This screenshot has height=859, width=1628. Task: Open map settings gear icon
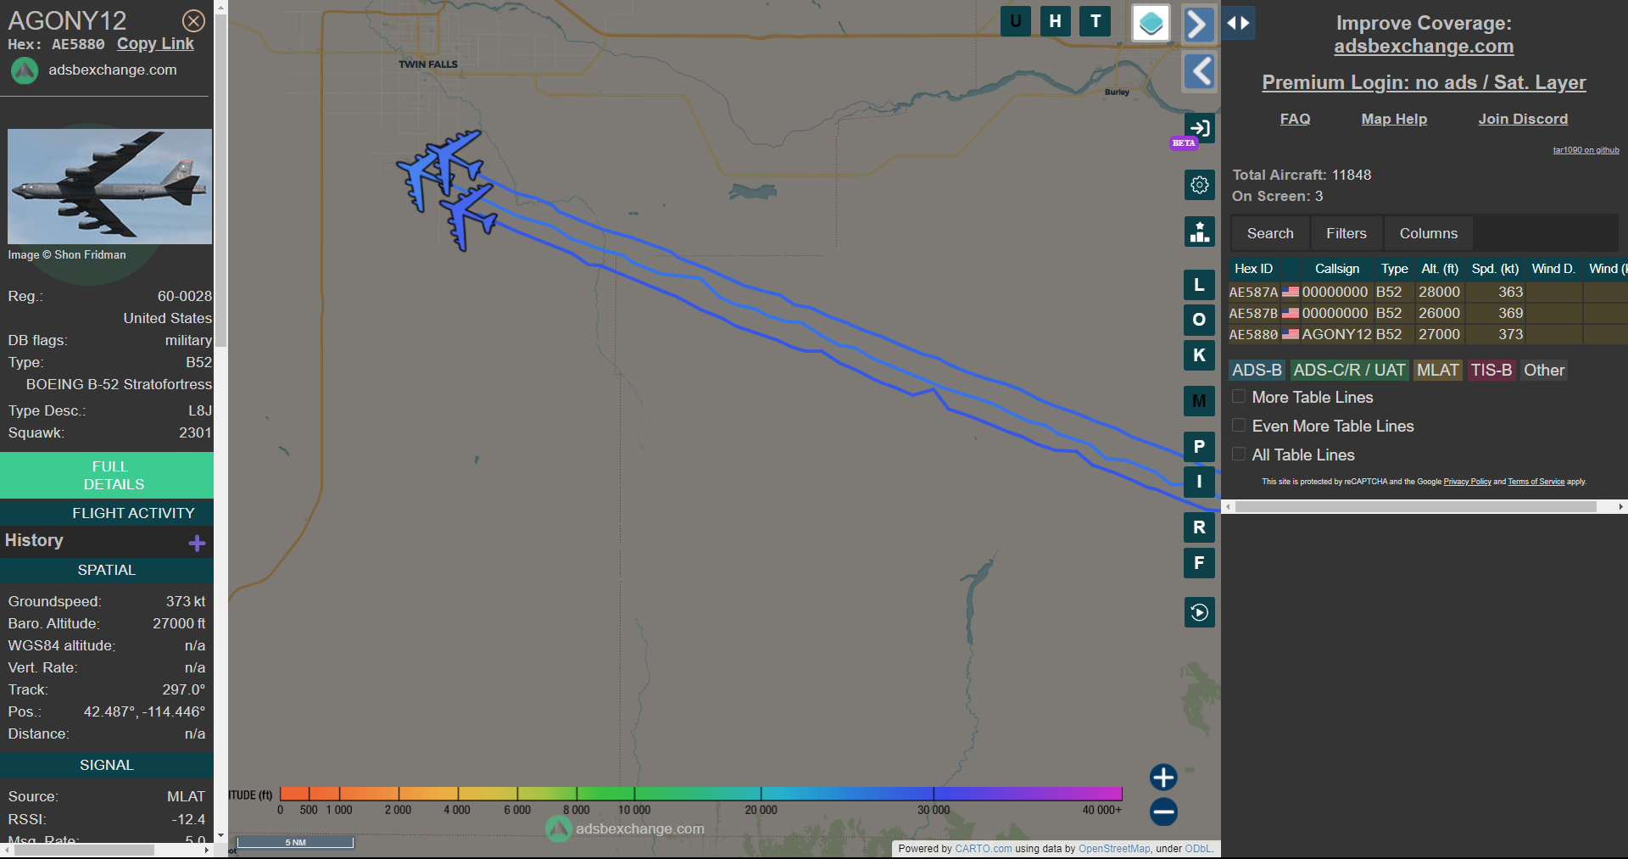coord(1199,184)
